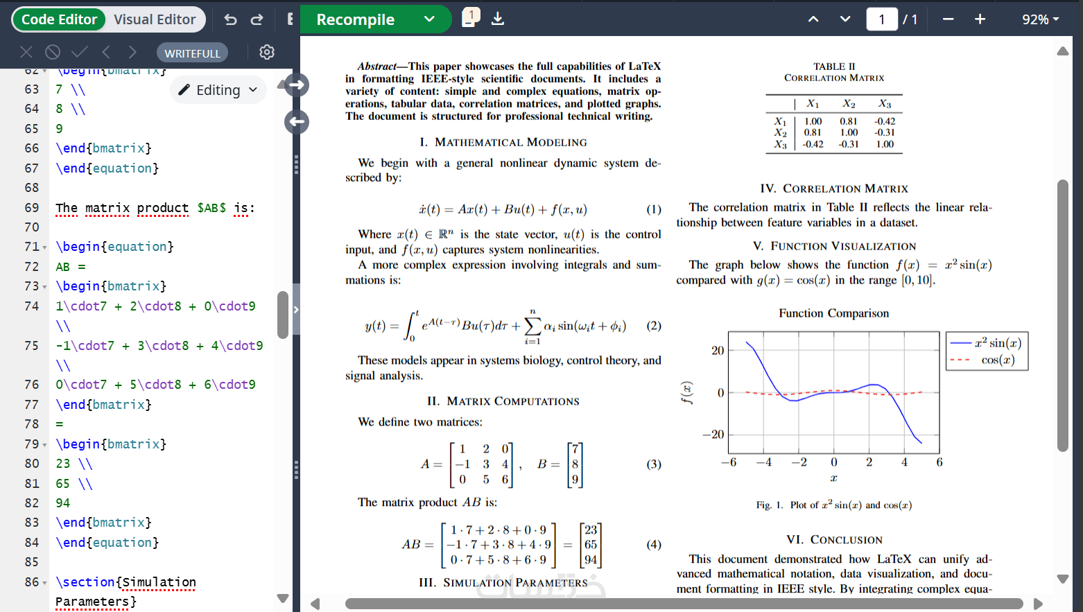Jump to the next Writefull suggestion
This screenshot has height=612, width=1083.
click(132, 52)
